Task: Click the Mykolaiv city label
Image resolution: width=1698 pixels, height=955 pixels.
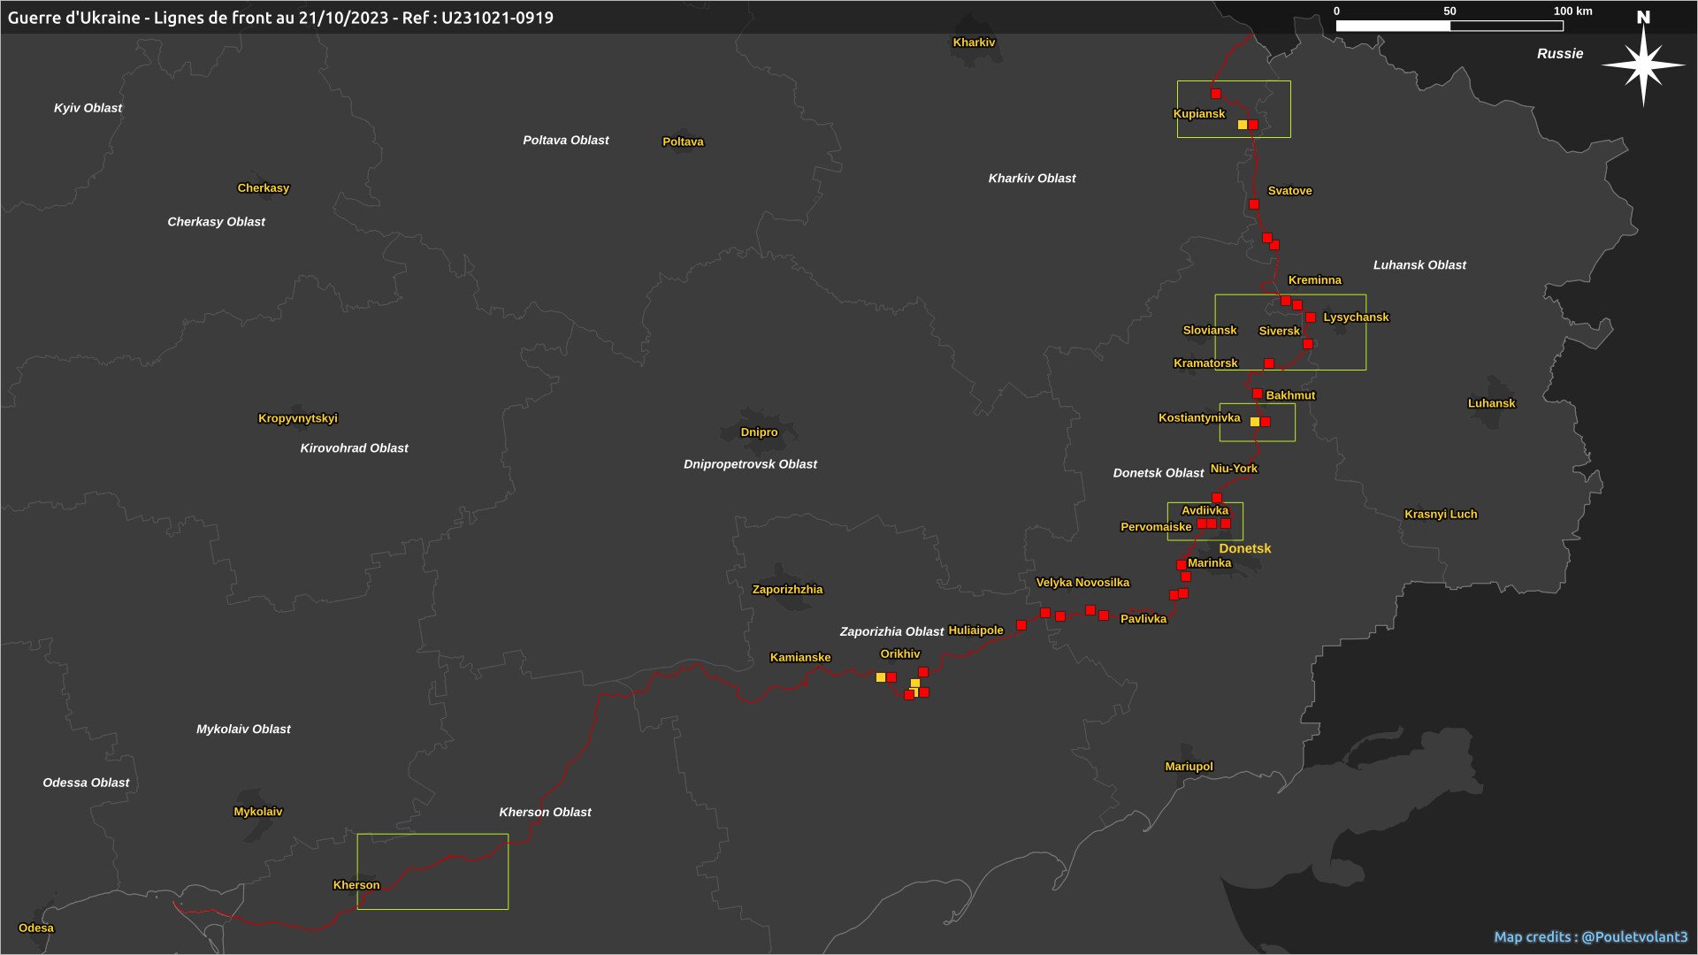Action: tap(257, 812)
